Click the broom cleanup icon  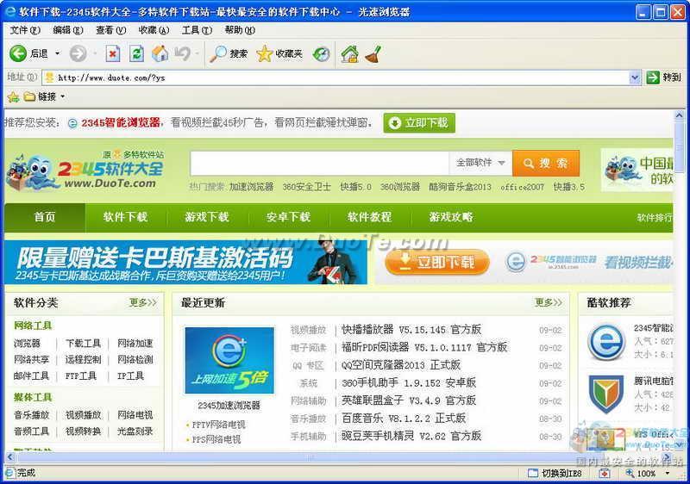coord(373,54)
